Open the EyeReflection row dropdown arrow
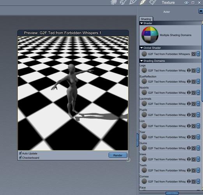 [198, 82]
